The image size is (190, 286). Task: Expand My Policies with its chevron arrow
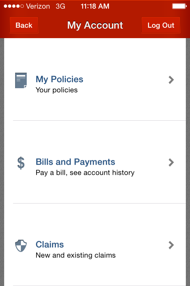pyautogui.click(x=171, y=80)
